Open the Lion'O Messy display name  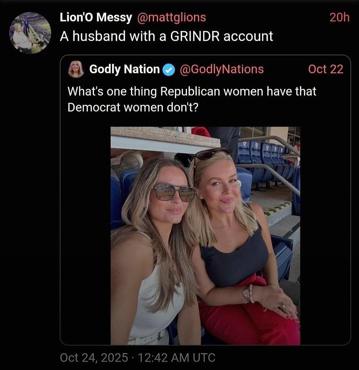coord(96,18)
